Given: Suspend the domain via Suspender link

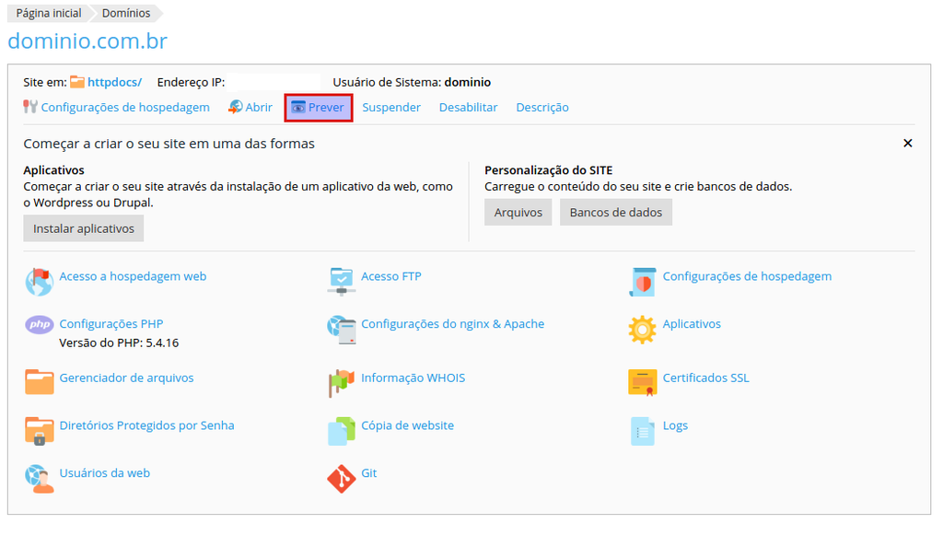Looking at the screenshot, I should pos(391,108).
